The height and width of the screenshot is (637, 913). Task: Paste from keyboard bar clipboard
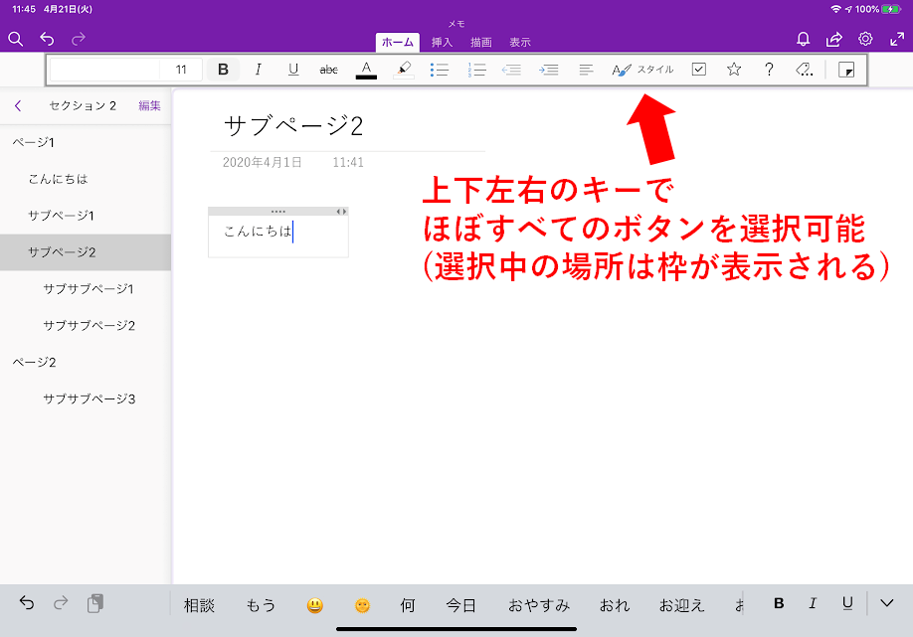tap(95, 603)
